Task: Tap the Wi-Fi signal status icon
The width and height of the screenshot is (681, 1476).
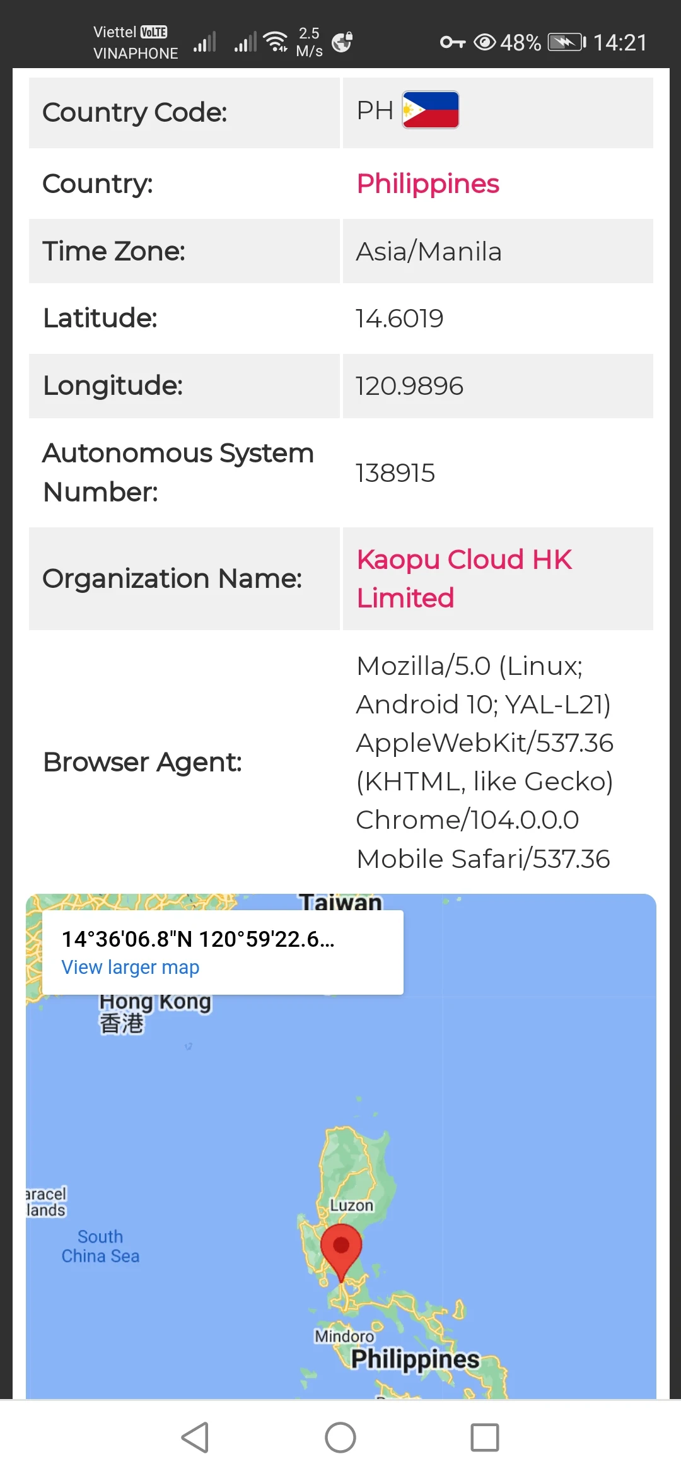Action: 276,41
